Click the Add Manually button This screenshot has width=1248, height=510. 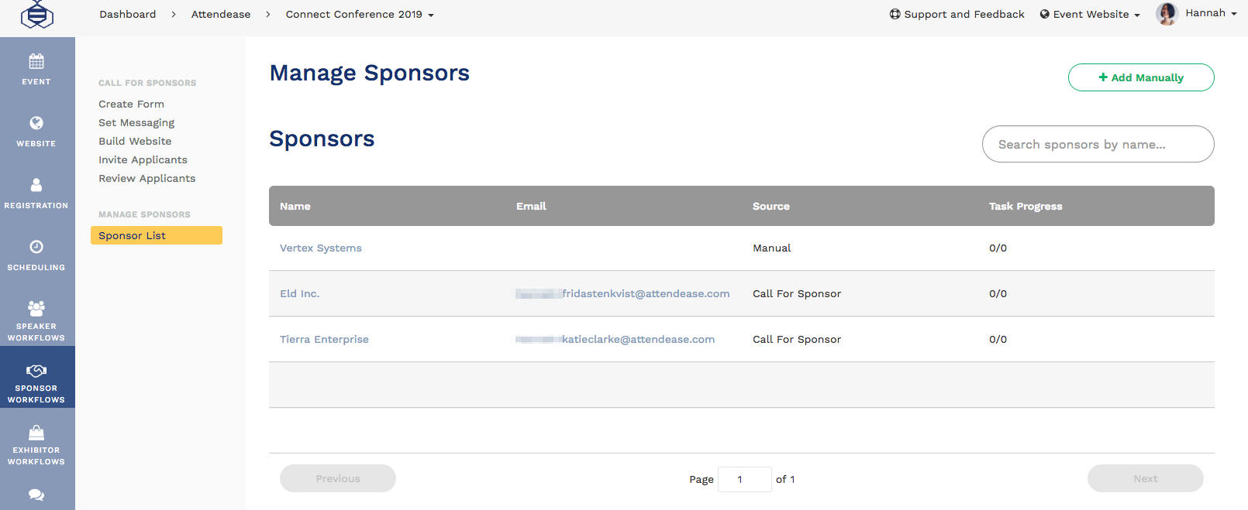point(1140,77)
